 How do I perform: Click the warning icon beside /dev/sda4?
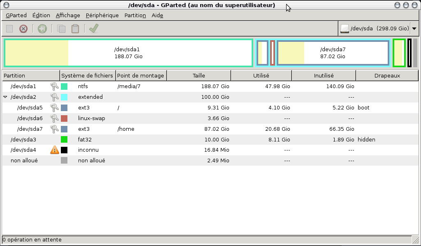pyautogui.click(x=55, y=150)
